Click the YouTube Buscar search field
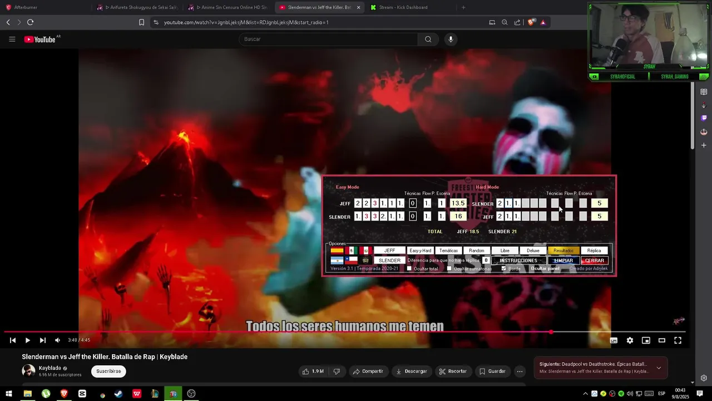 click(328, 39)
